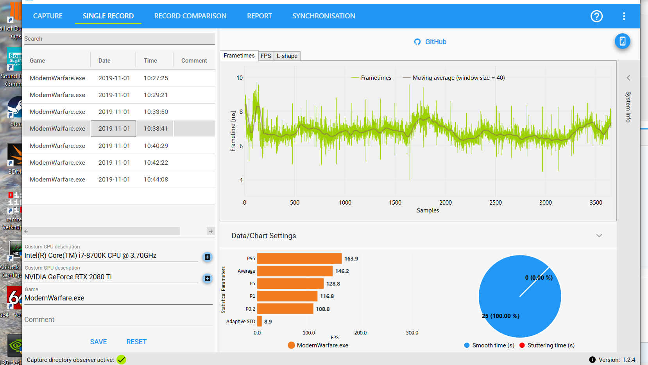Switch chart to the L-shape tab
This screenshot has width=648, height=365.
click(x=287, y=56)
